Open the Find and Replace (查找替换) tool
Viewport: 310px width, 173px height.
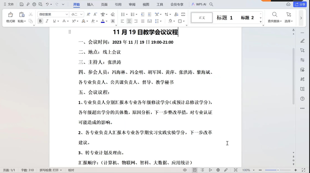274,17
